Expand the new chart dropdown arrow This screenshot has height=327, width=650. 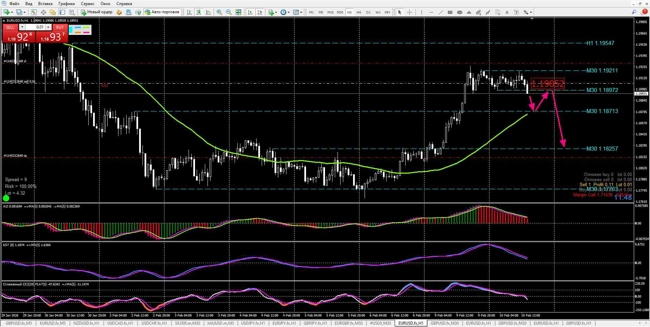pos(12,13)
